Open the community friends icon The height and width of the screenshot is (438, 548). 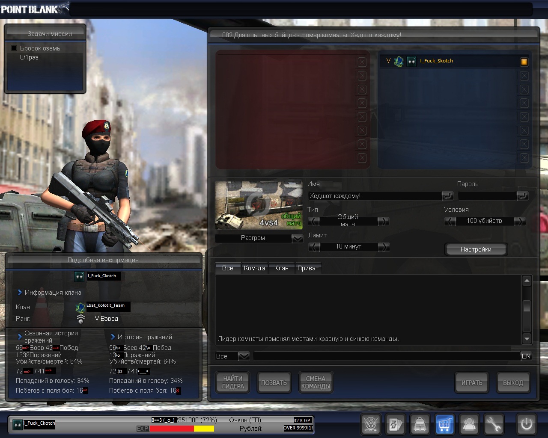[469, 425]
